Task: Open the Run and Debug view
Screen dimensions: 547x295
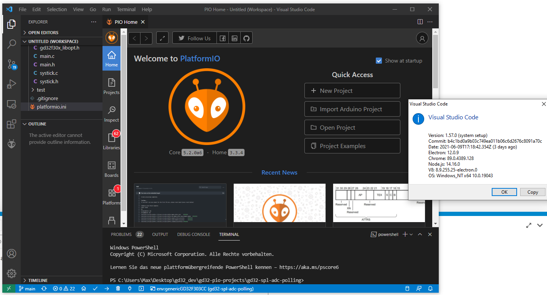Action: tap(12, 84)
